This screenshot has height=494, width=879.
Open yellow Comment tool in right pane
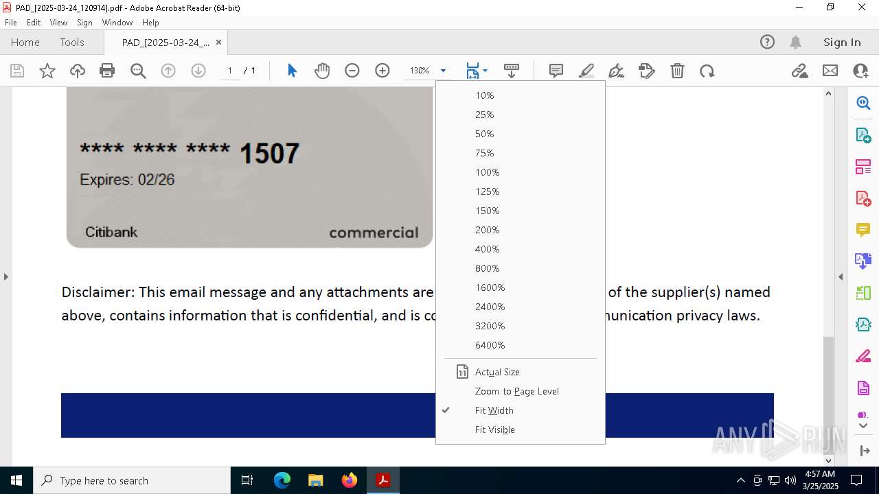click(x=863, y=230)
